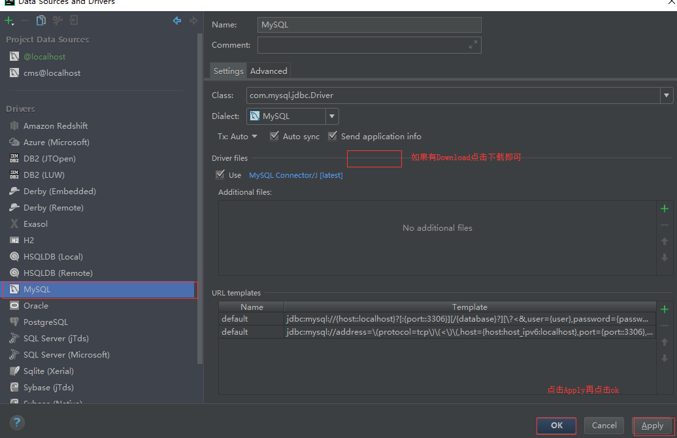This screenshot has width=677, height=438.
Task: Go forward with the right arrow icon
Action: 193,20
